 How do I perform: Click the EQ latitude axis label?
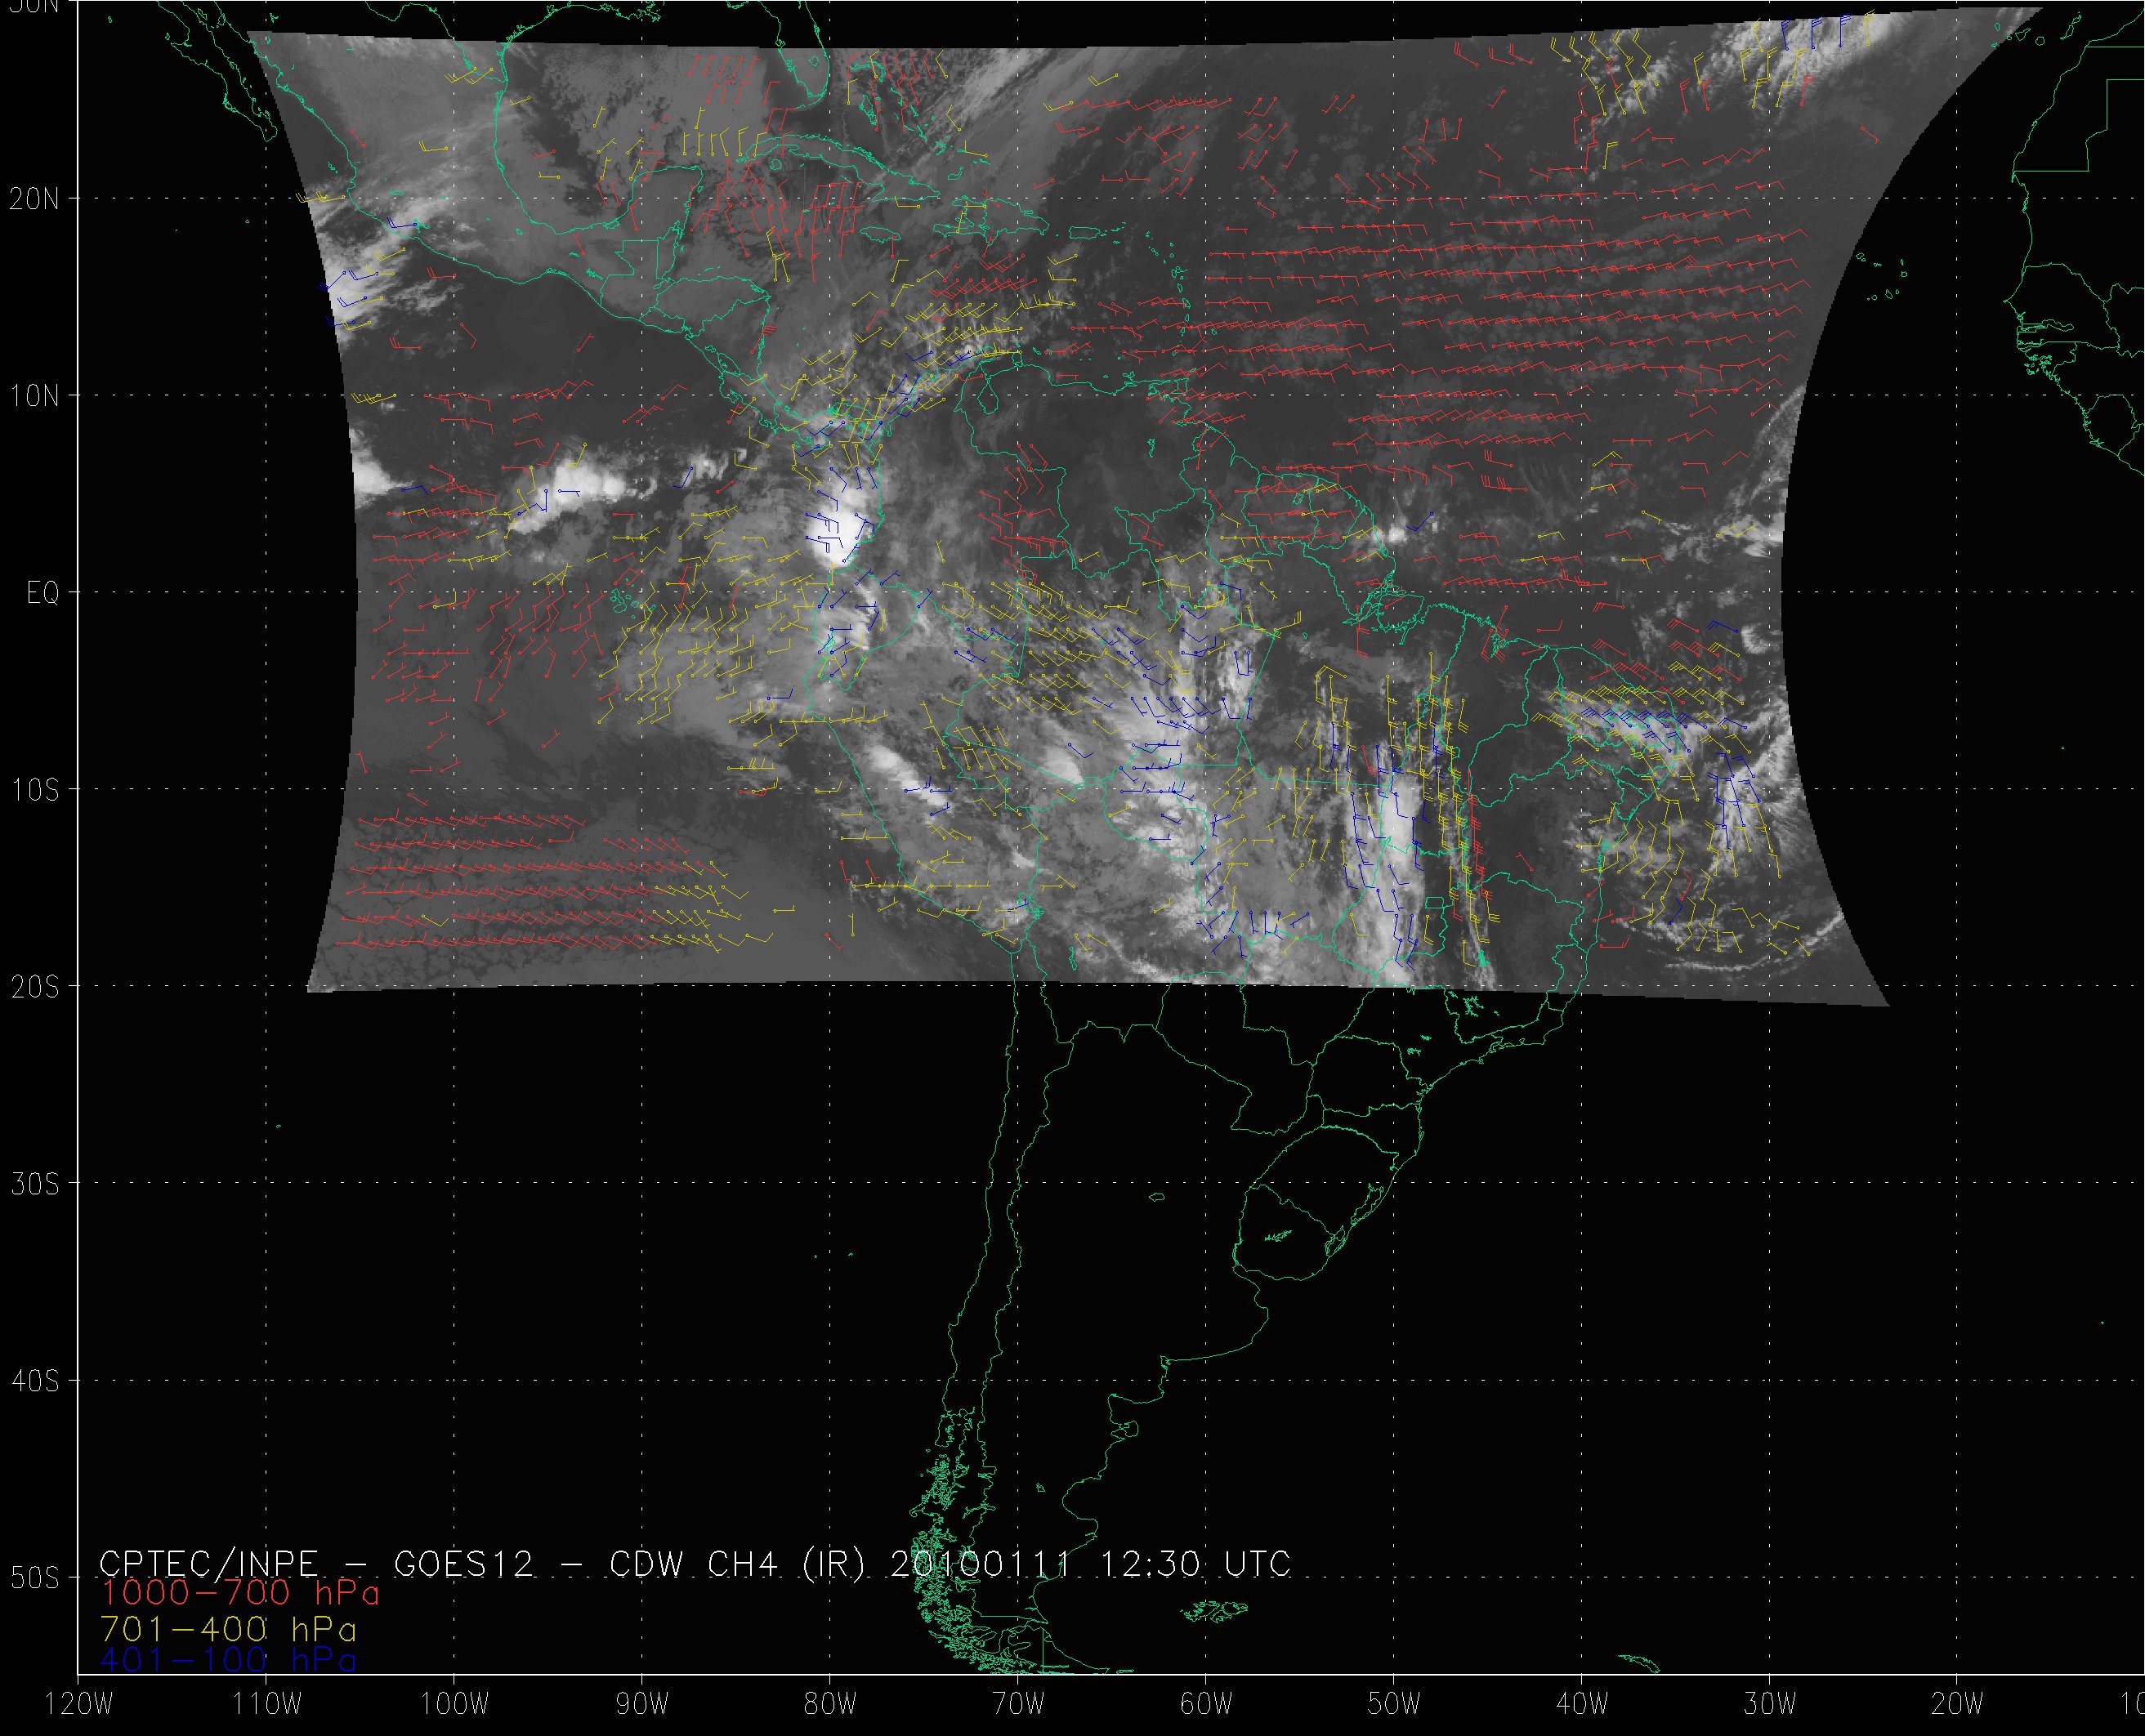coord(43,593)
